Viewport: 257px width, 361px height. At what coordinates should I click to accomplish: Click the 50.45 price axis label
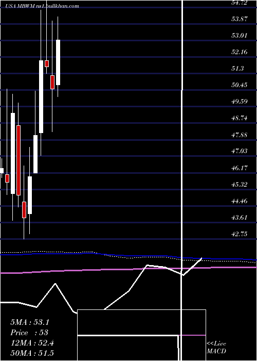click(240, 85)
